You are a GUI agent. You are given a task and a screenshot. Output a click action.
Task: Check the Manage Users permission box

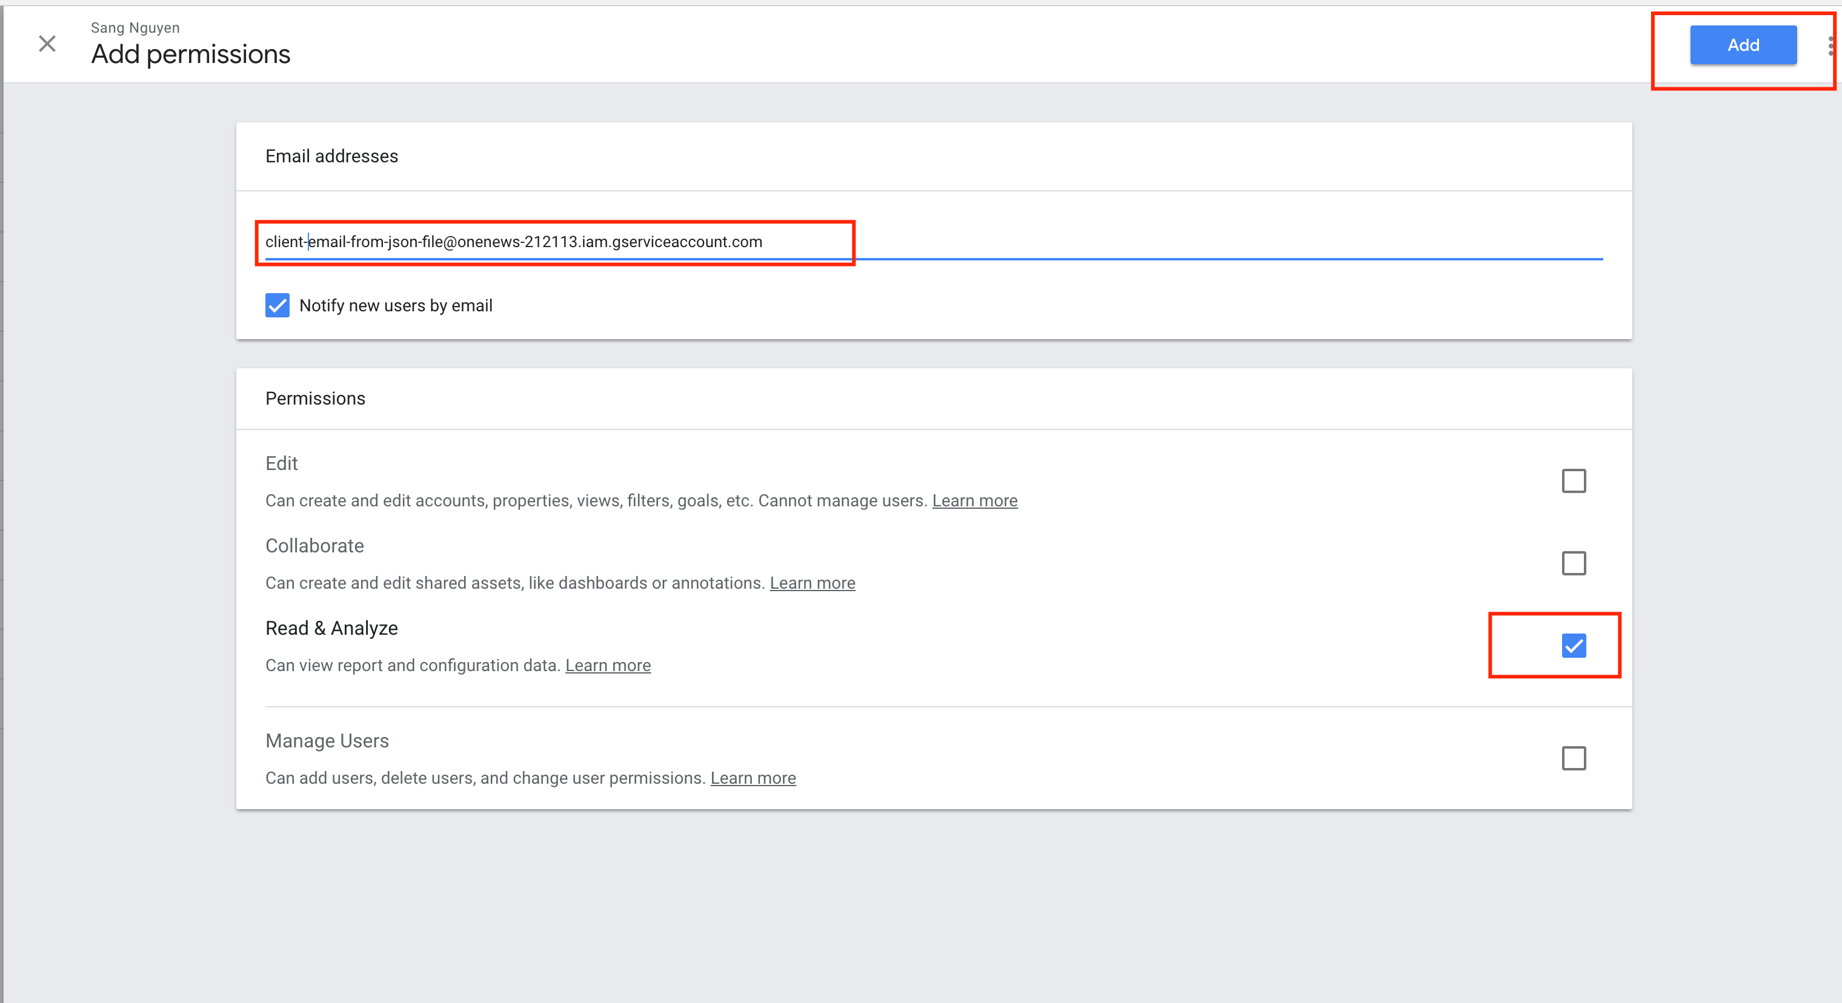point(1573,758)
